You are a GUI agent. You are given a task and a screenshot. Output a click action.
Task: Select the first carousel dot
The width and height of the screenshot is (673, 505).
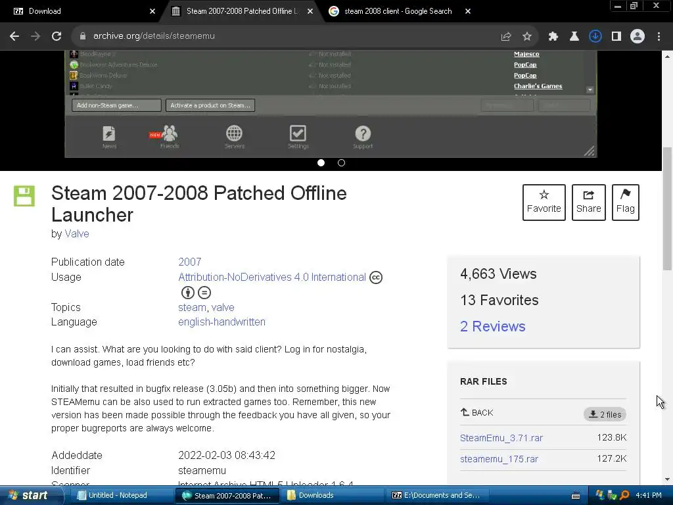click(321, 163)
